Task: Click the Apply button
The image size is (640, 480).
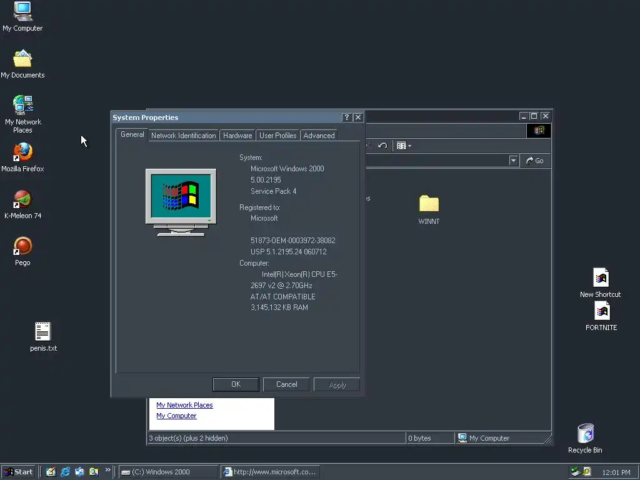Action: pos(337,384)
